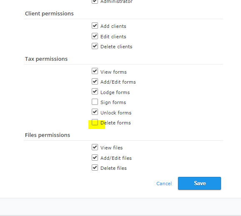Disable the Delete clients permission
The width and height of the screenshot is (241, 216).
tap(95, 46)
